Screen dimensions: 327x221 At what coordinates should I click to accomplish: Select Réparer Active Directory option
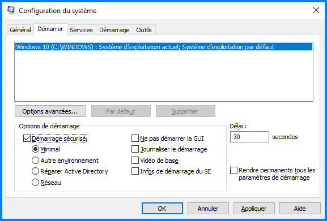35,171
